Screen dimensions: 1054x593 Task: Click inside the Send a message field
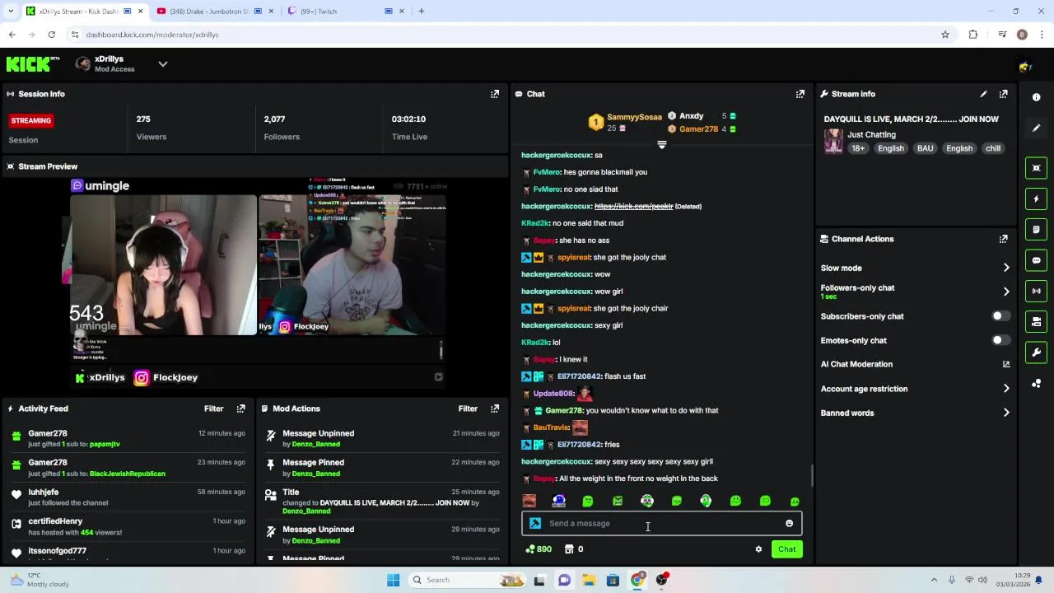661,524
